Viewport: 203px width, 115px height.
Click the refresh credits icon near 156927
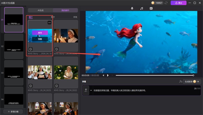click(x=166, y=3)
